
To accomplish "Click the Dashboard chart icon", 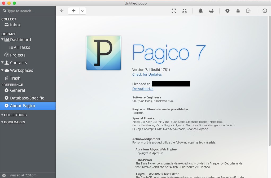I will point(7,40).
